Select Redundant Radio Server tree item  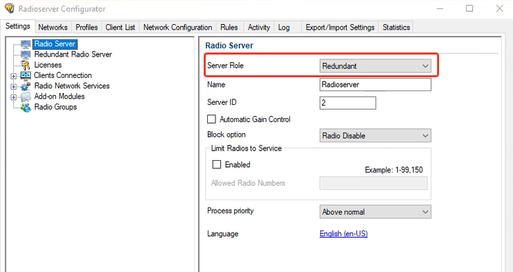73,55
